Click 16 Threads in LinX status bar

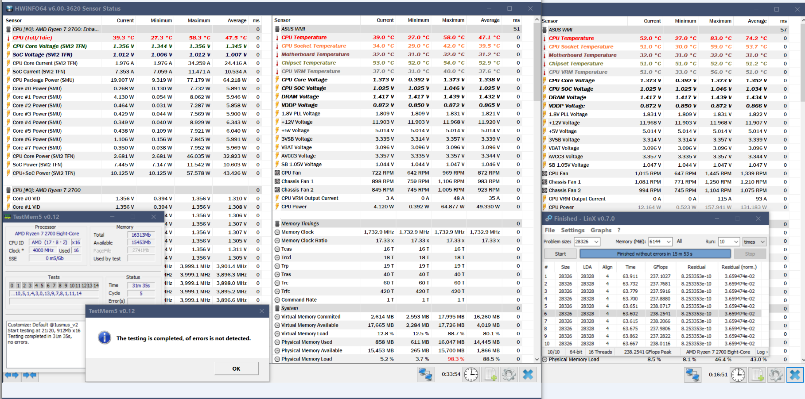click(600, 352)
